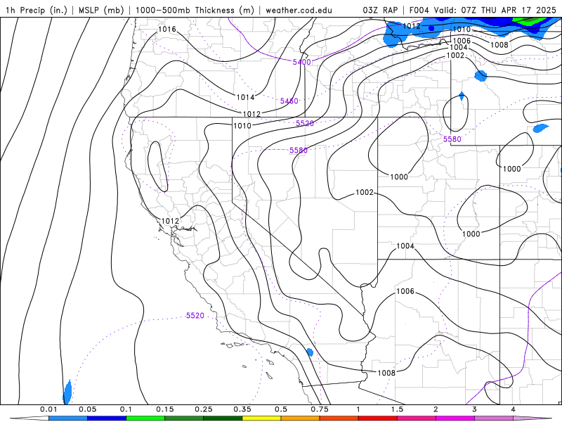The width and height of the screenshot is (562, 422).
Task: Click the orange 0.5–0.75 legend swatch
Action: coord(301,418)
